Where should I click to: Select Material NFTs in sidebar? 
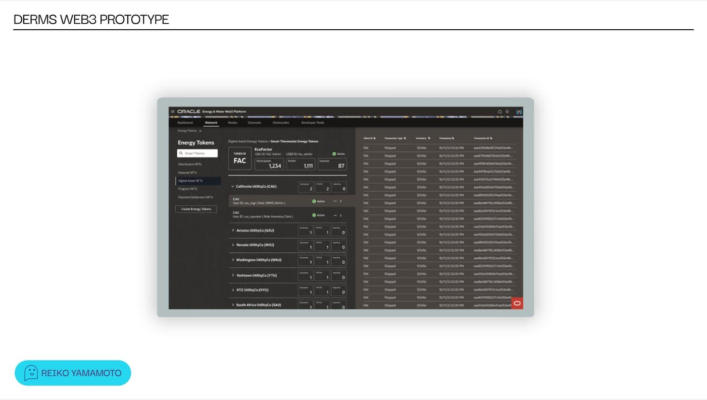coord(187,173)
